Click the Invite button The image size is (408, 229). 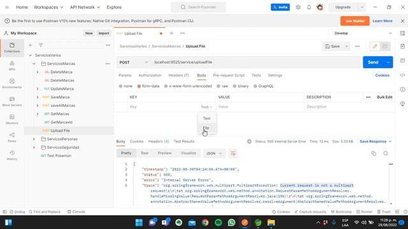[280, 7]
